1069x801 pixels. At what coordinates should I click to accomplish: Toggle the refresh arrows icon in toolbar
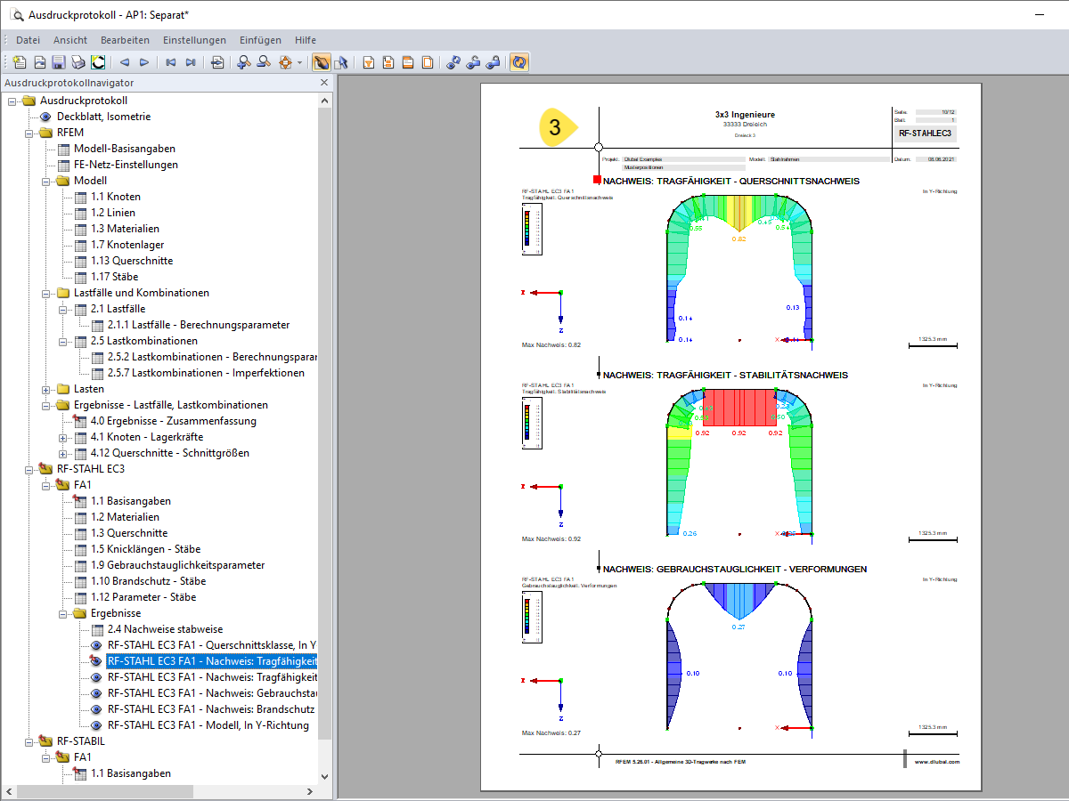519,62
